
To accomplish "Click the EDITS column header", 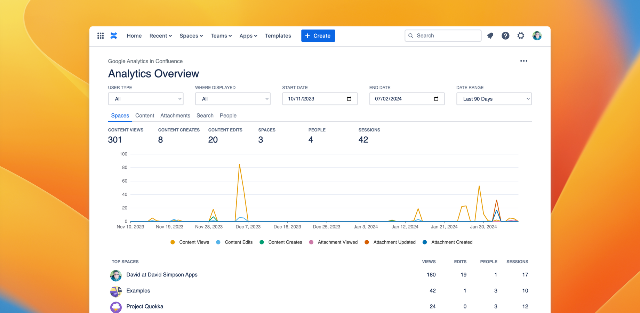I will coord(460,262).
